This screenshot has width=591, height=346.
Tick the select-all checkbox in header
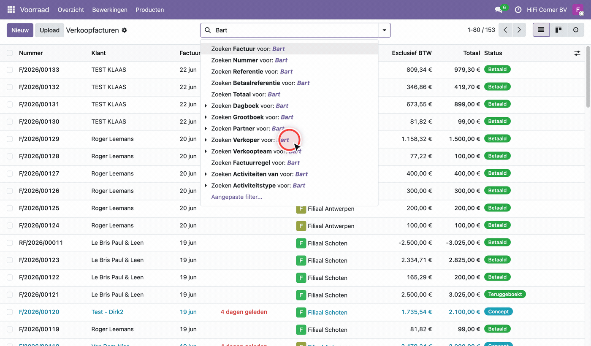click(10, 53)
